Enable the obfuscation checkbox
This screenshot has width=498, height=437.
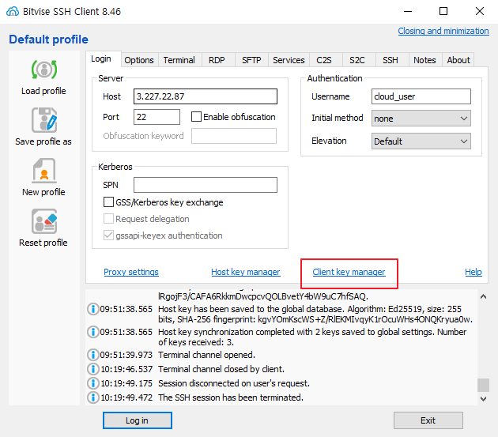click(196, 117)
